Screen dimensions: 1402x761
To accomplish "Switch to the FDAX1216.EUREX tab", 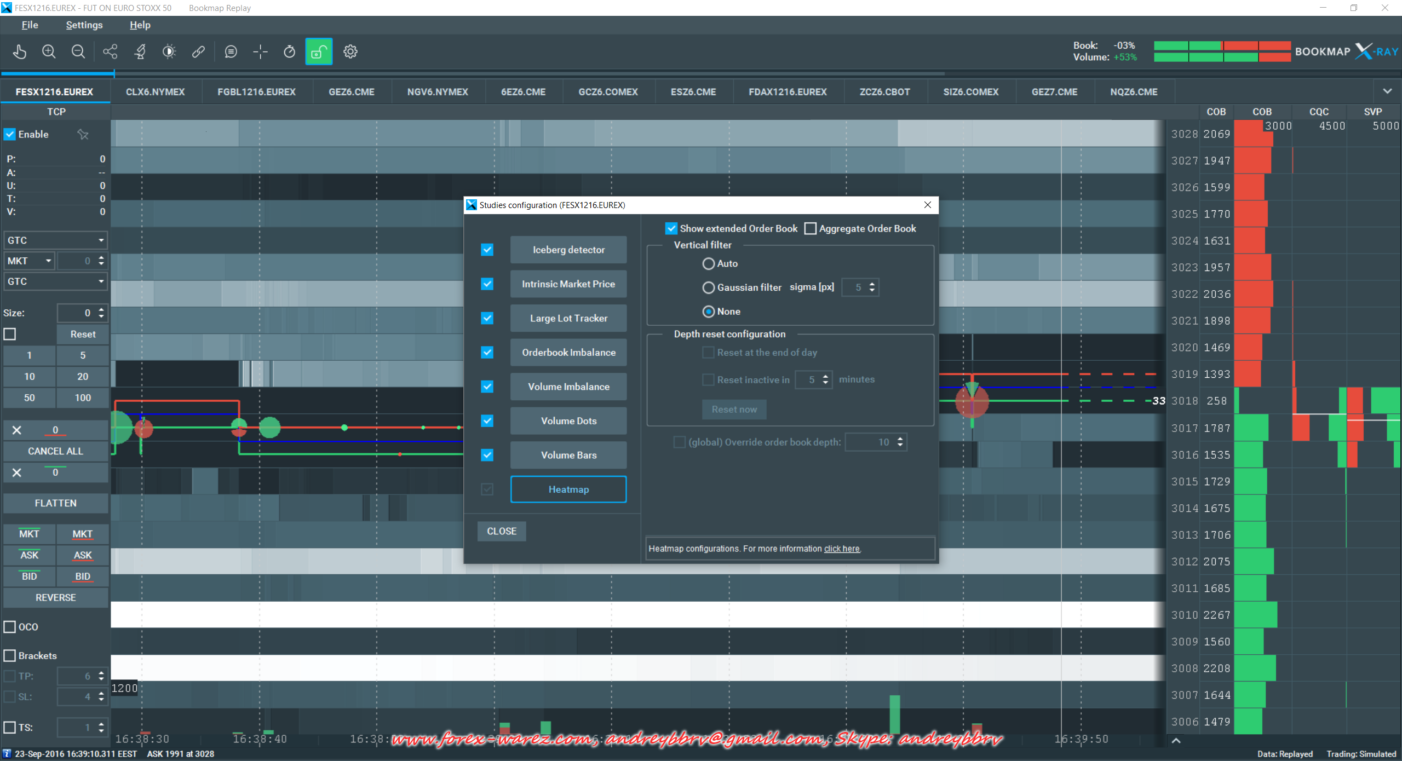I will pos(788,92).
